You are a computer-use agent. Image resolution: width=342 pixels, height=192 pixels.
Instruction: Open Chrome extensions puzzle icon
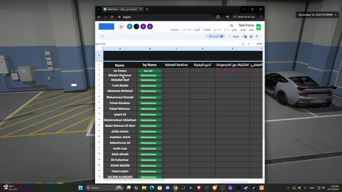coord(218,17)
